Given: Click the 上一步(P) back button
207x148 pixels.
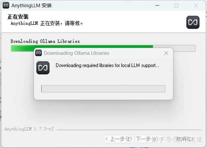Looking at the screenshot, I should (119, 139).
